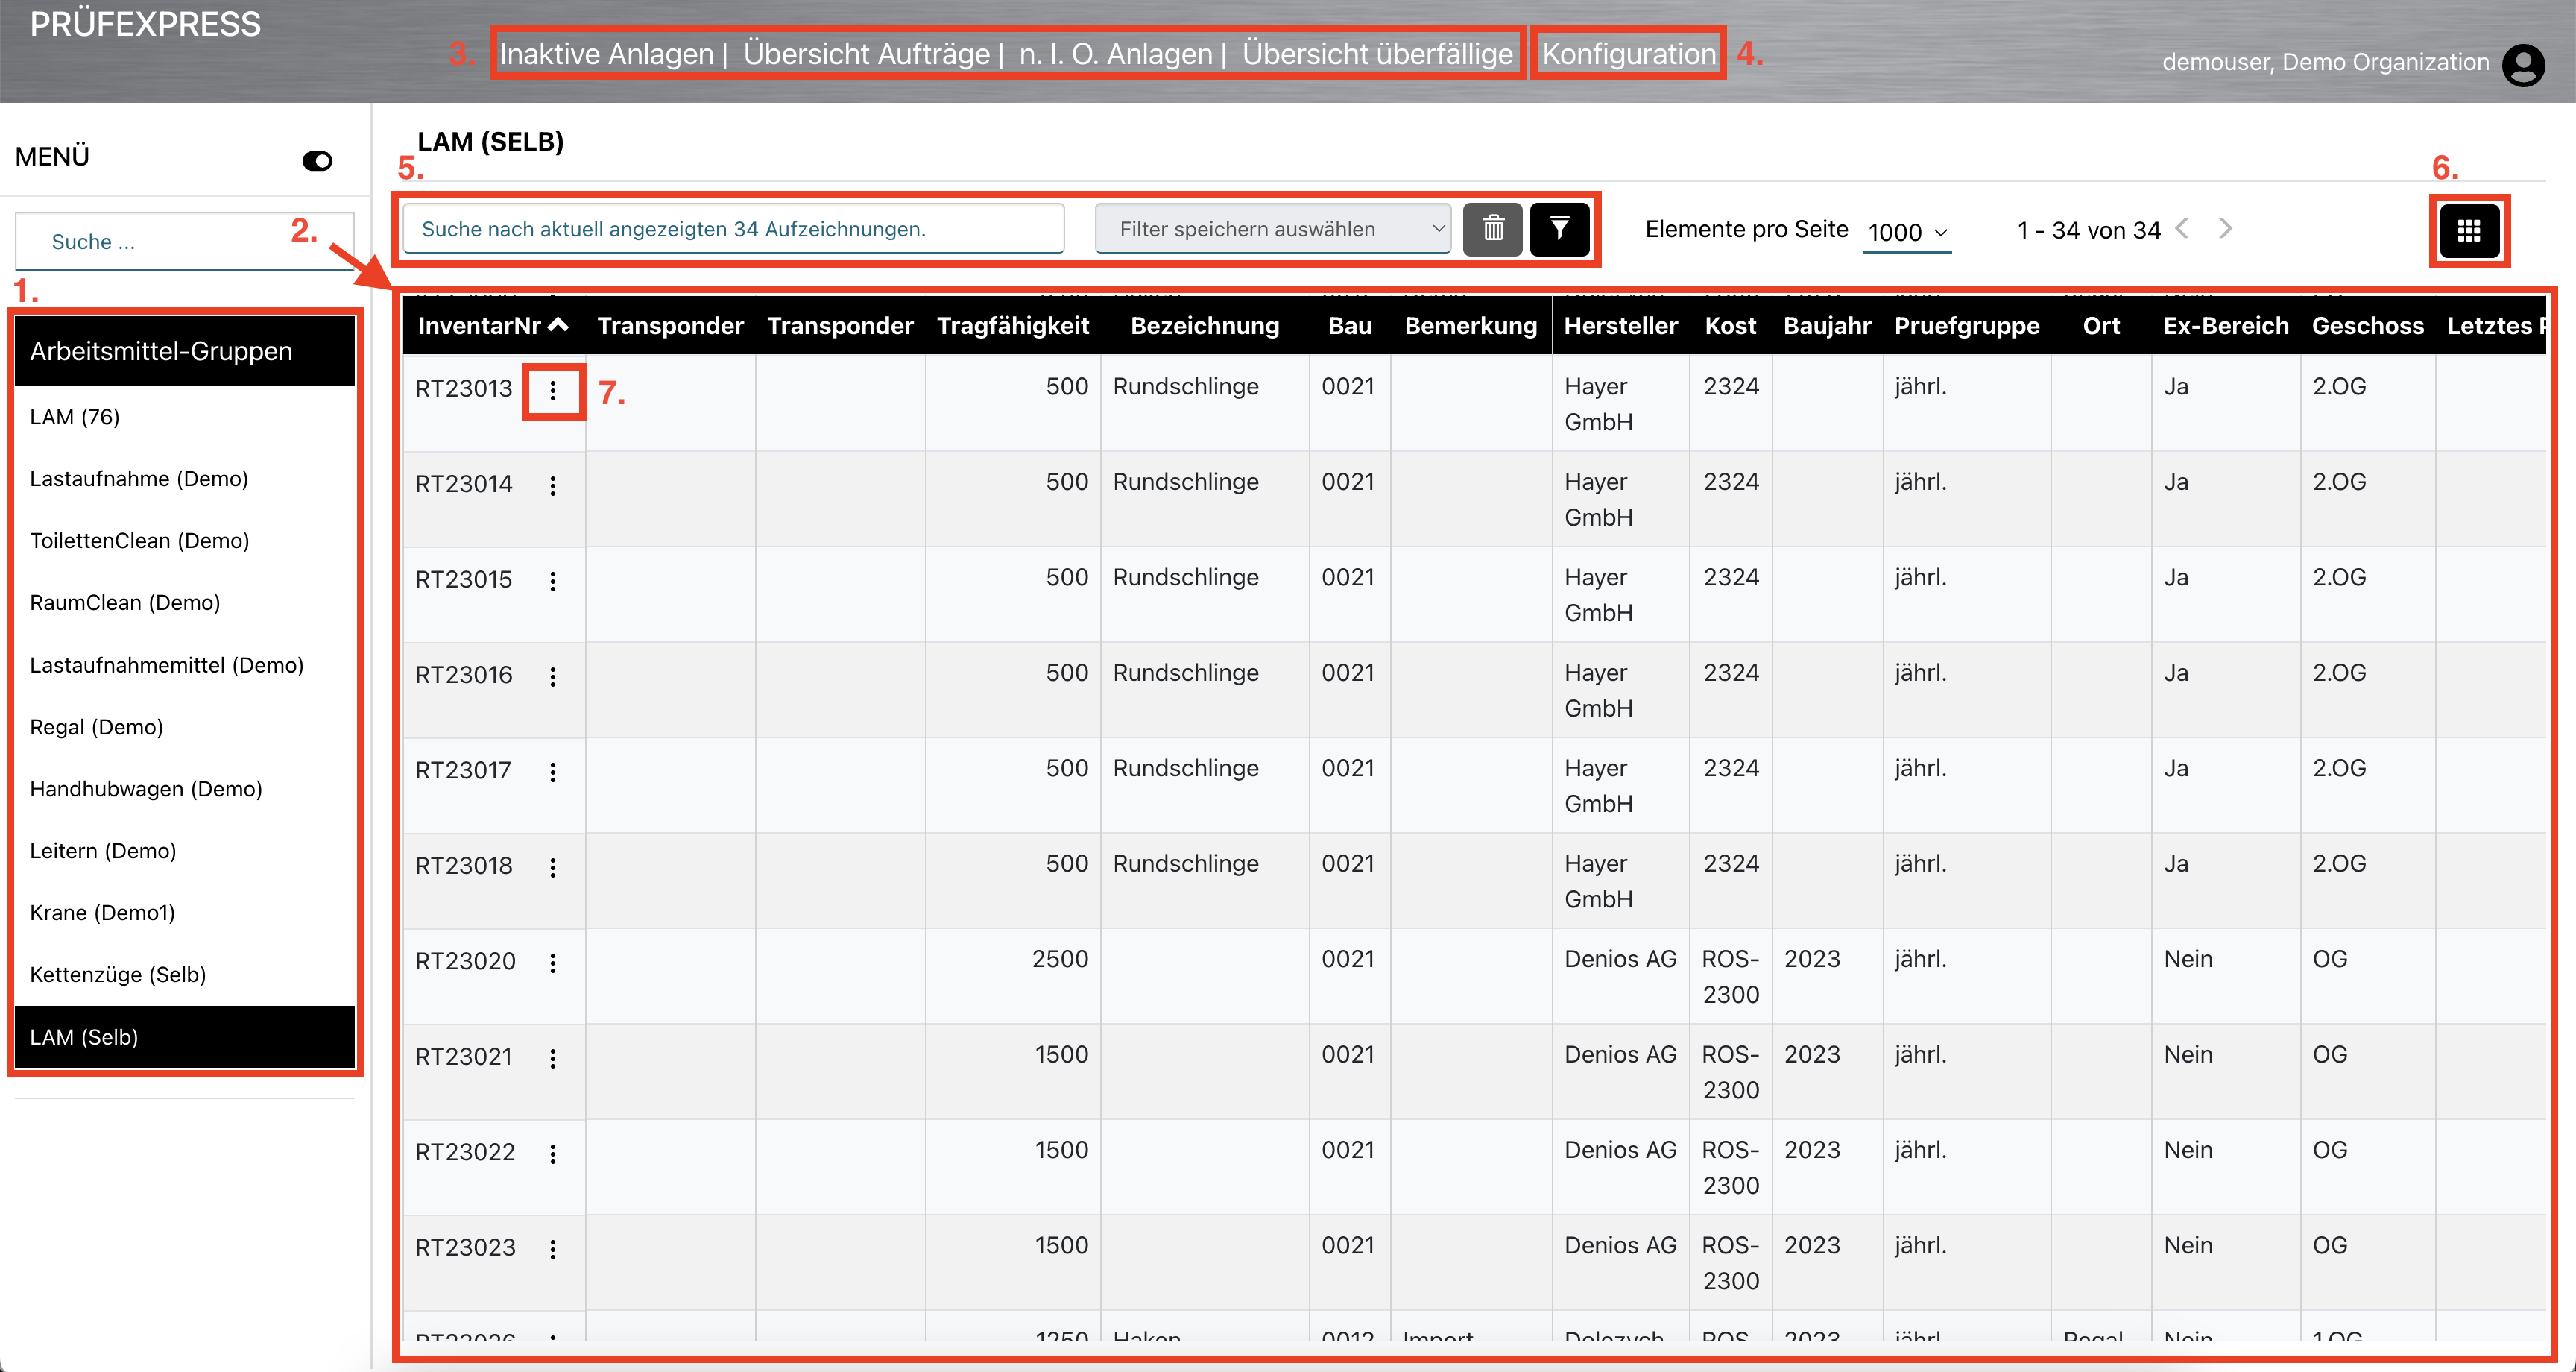Select Regal (Demo) group
This screenshot has width=2576, height=1372.
point(185,728)
